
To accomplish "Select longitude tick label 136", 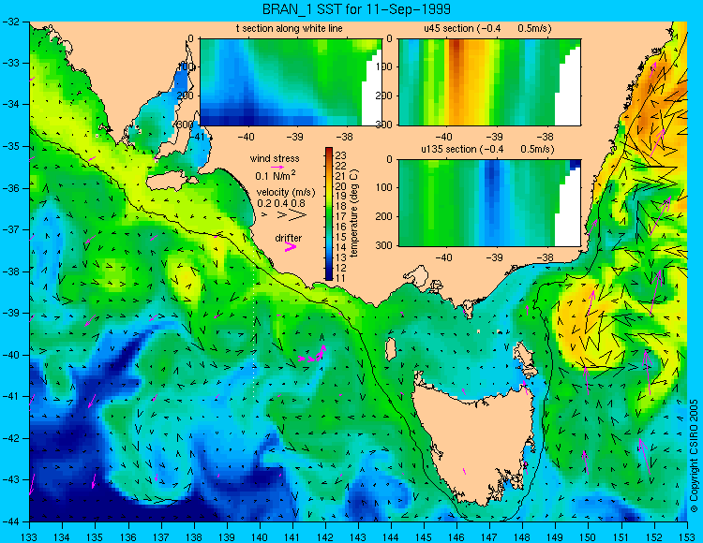I will click(x=128, y=536).
